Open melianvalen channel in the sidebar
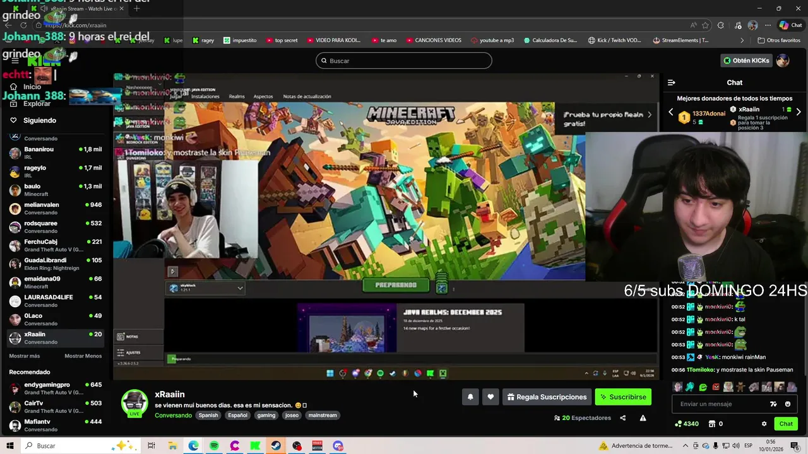The width and height of the screenshot is (808, 454). point(56,209)
